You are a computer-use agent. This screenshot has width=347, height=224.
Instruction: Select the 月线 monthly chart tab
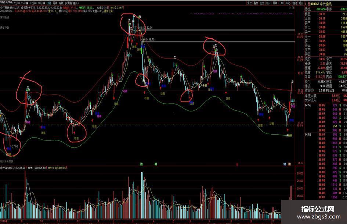pos(61,3)
